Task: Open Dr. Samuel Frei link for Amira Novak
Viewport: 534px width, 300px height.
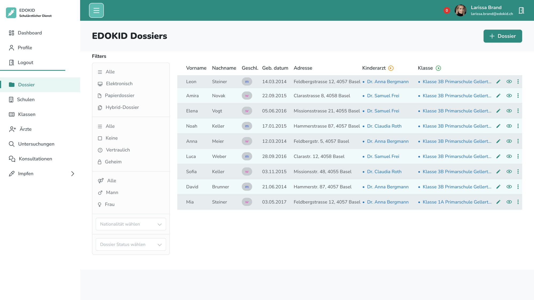Action: coord(383,96)
